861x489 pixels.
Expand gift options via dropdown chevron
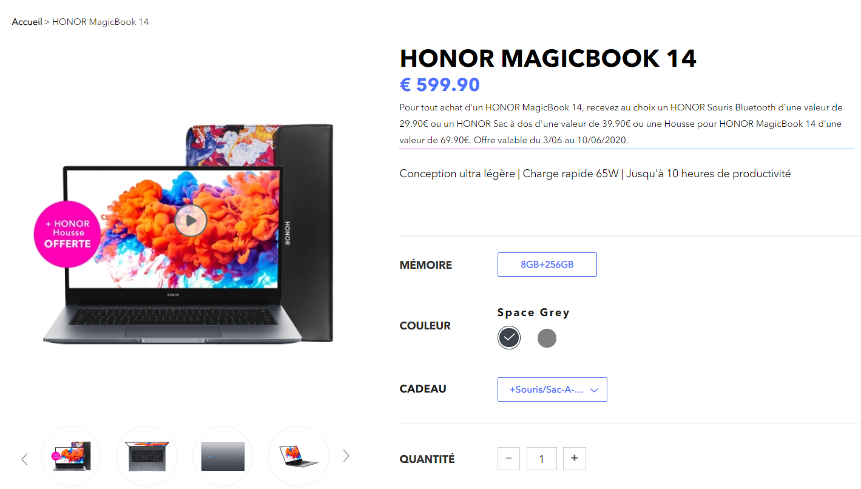pyautogui.click(x=595, y=390)
